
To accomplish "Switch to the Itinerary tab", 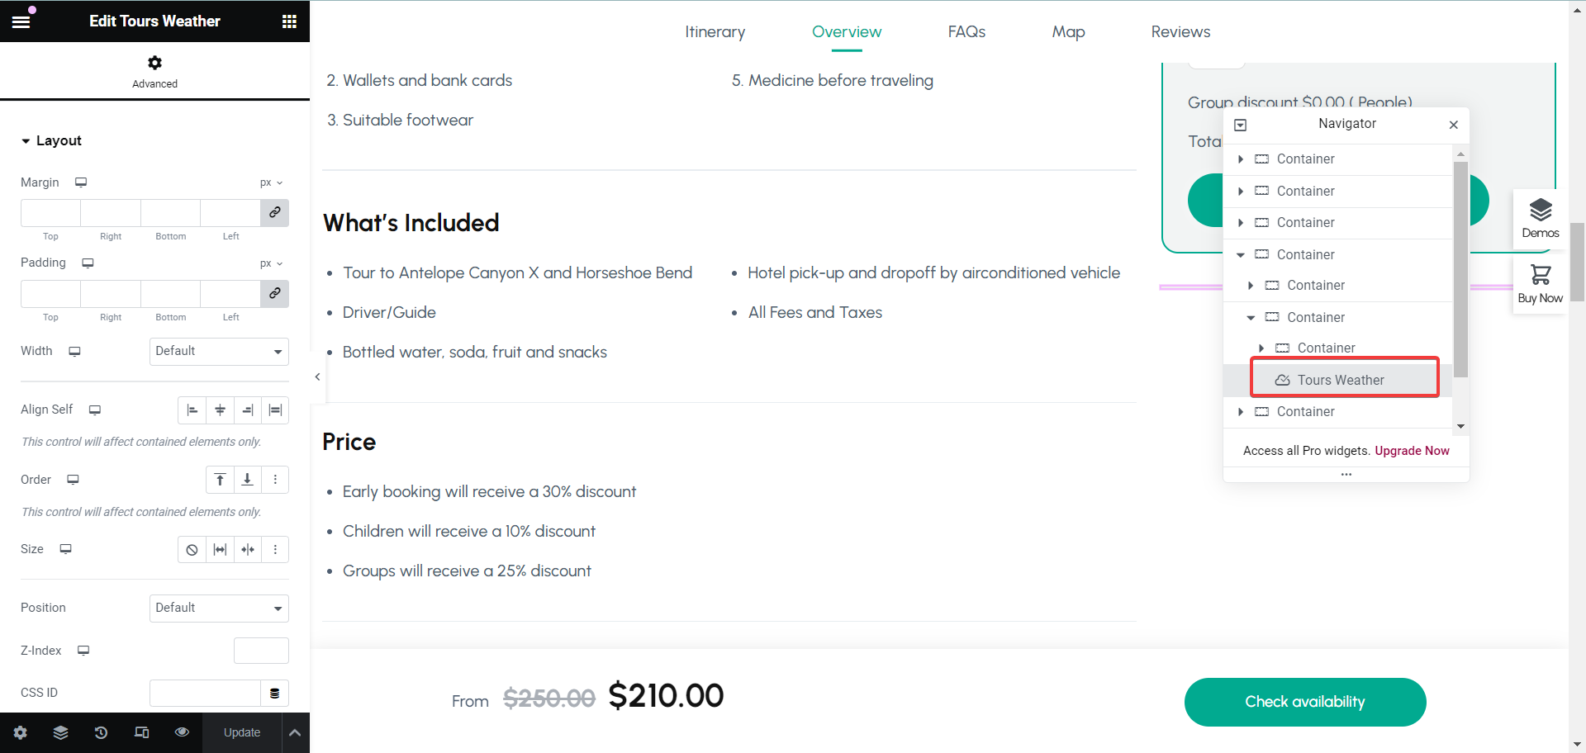I will [715, 31].
